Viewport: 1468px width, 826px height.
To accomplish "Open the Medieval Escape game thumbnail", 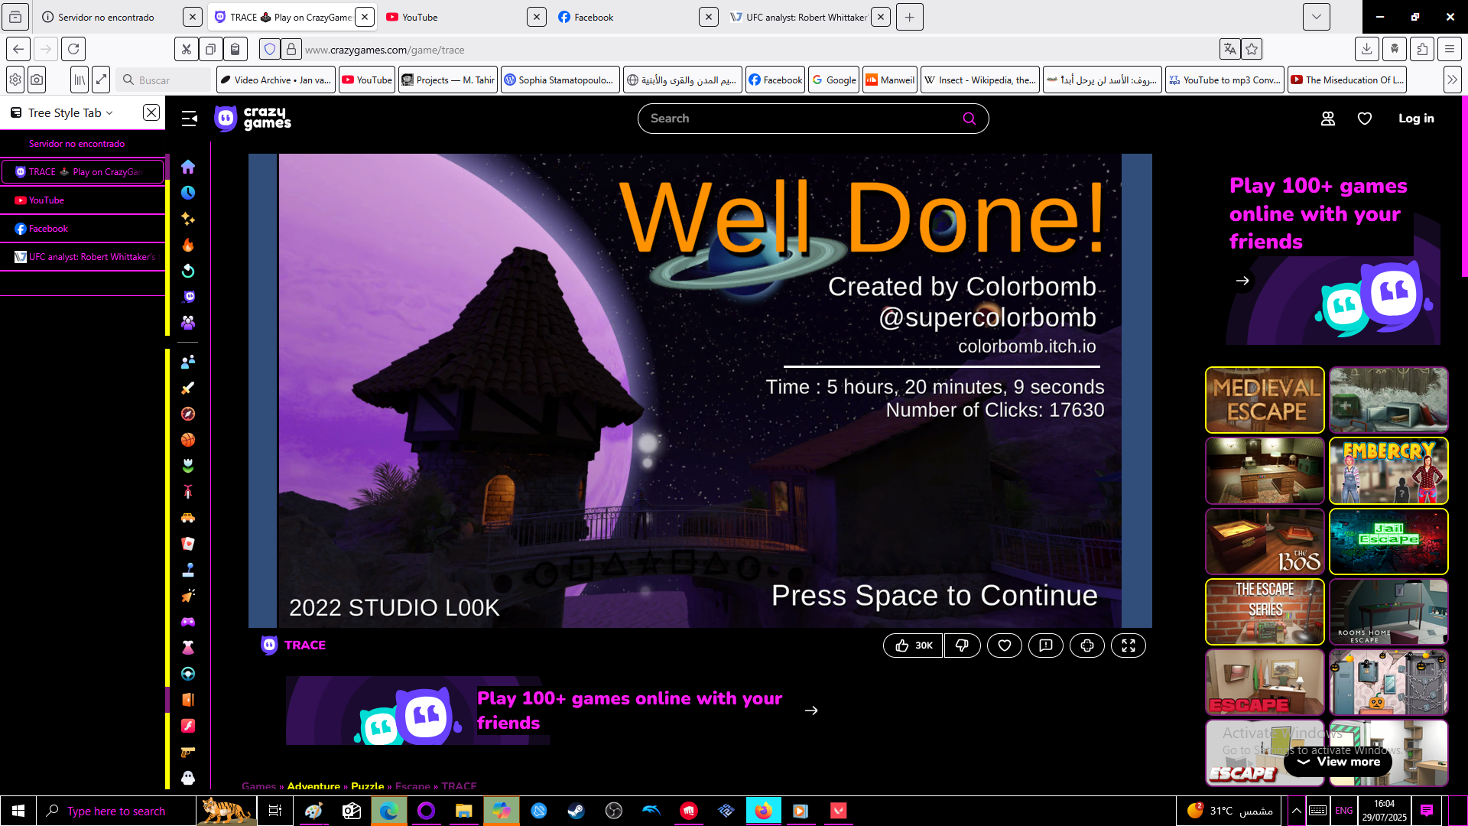I will pos(1265,400).
